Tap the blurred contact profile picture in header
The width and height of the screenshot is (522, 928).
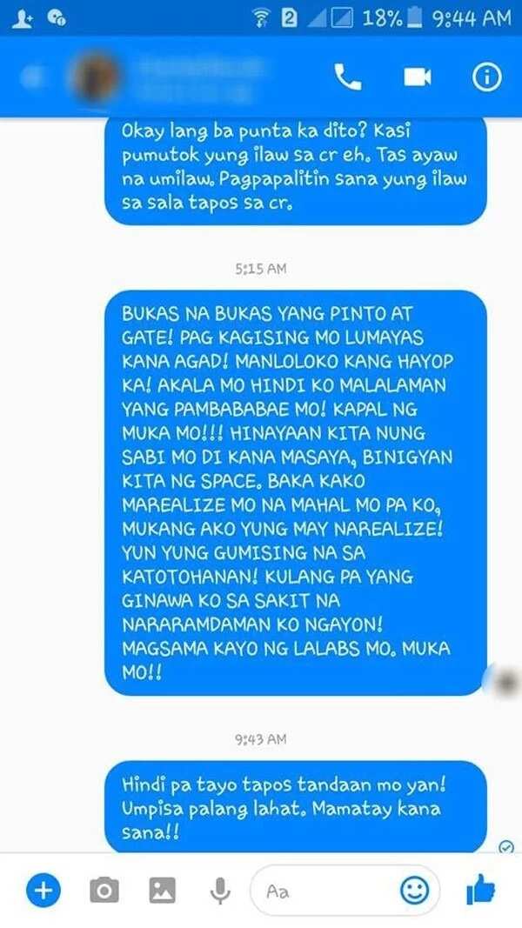coord(95,77)
